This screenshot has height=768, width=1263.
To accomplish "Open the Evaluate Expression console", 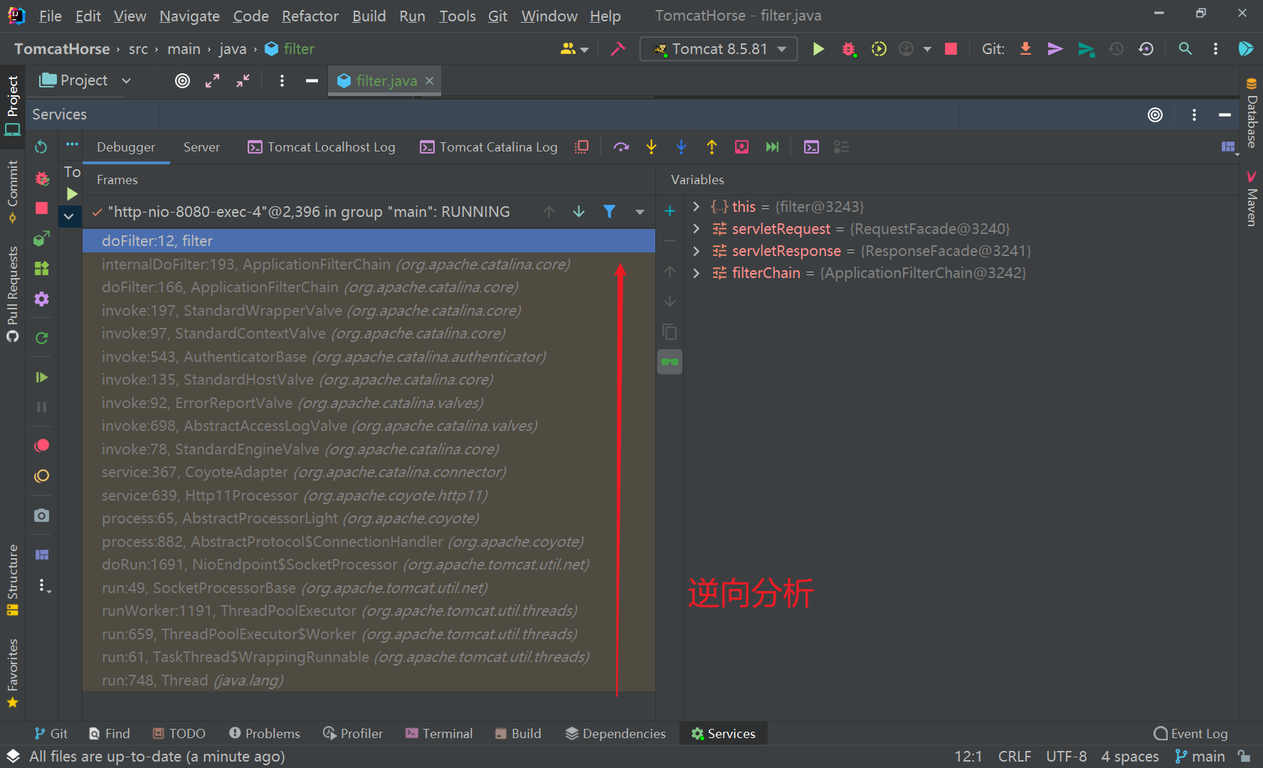I will (811, 146).
